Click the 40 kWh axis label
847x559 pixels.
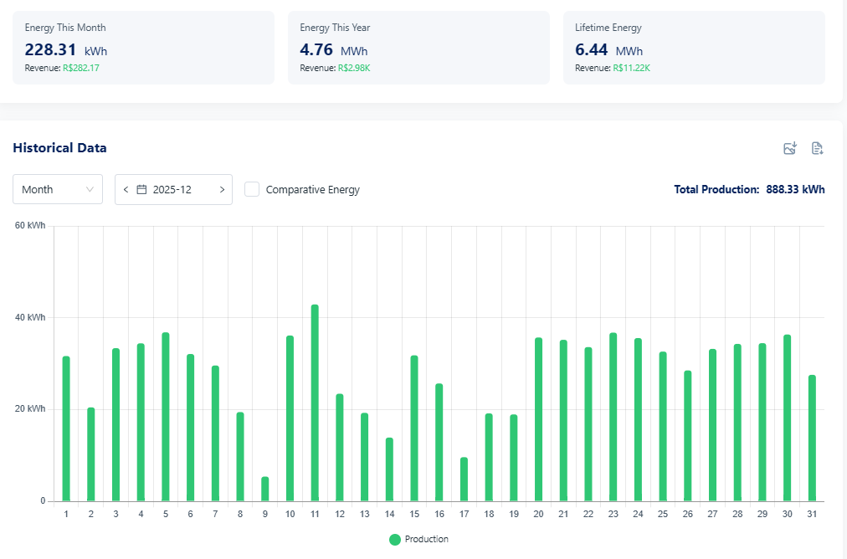(30, 318)
